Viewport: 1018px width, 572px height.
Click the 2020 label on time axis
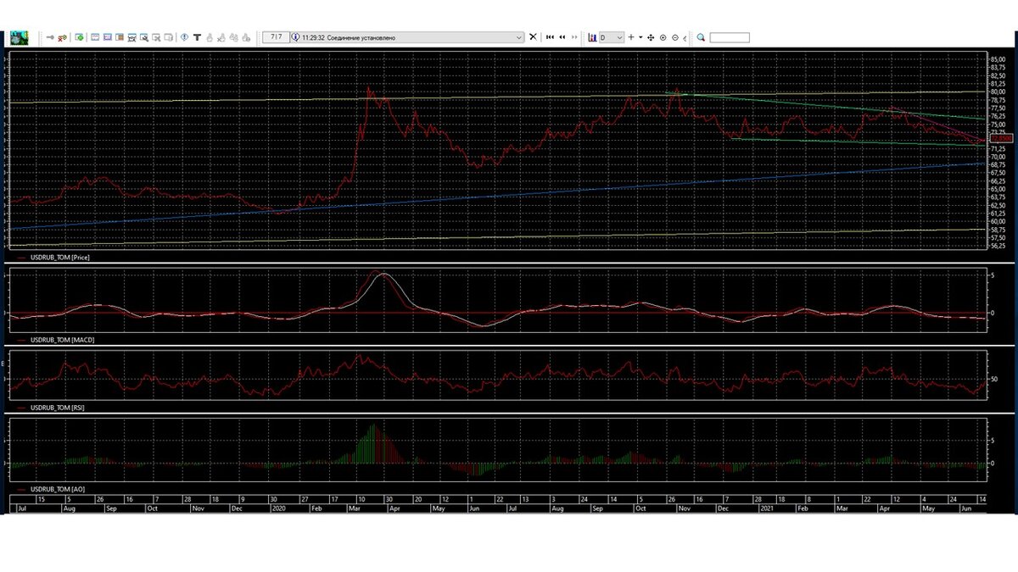(x=277, y=508)
